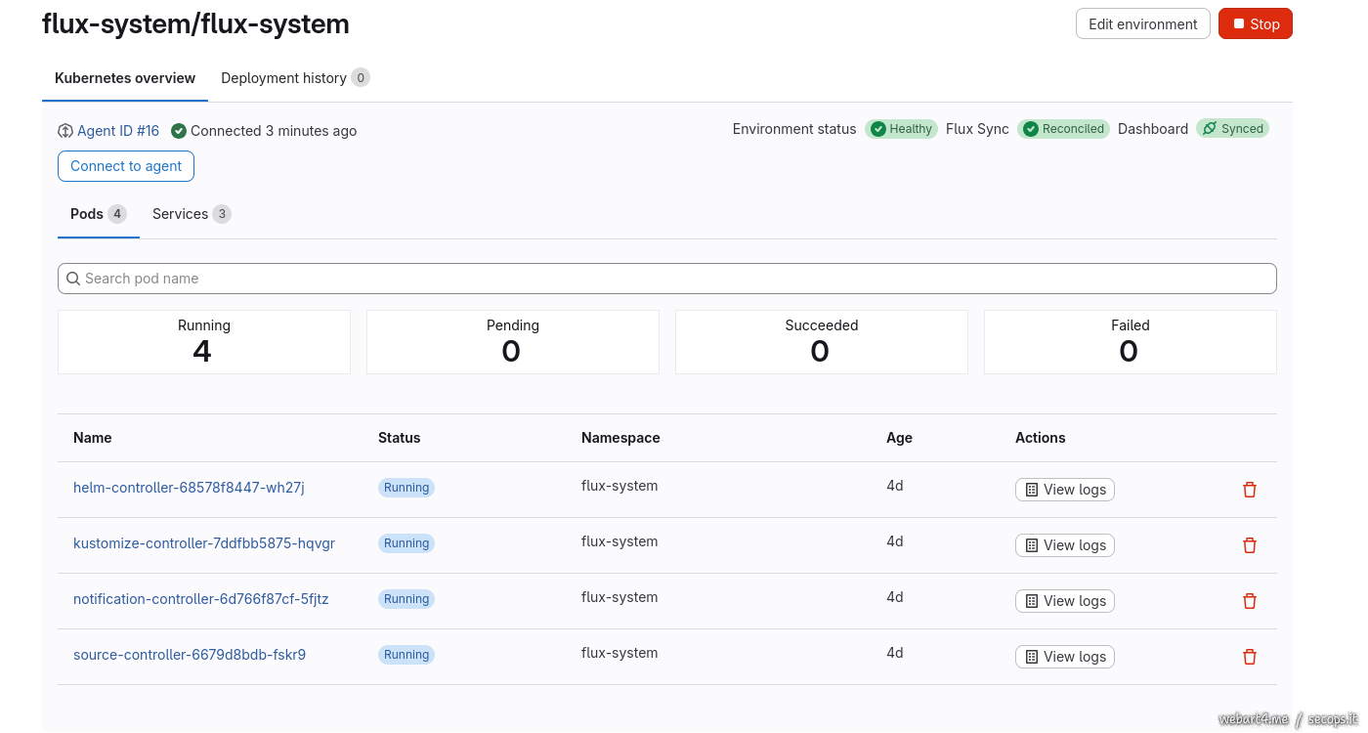Select the Kubernetes overview tab

click(125, 78)
